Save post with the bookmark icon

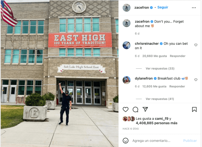pyautogui.click(x=194, y=110)
